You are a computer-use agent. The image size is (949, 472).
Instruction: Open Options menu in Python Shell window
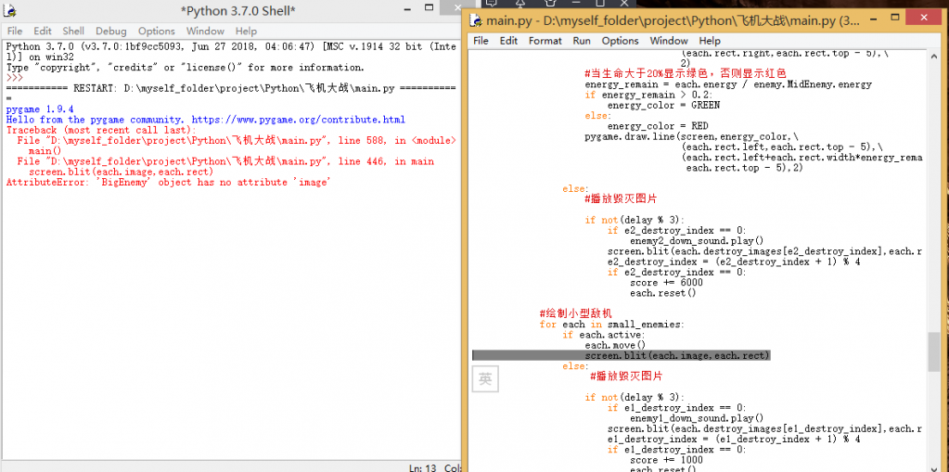coord(156,31)
